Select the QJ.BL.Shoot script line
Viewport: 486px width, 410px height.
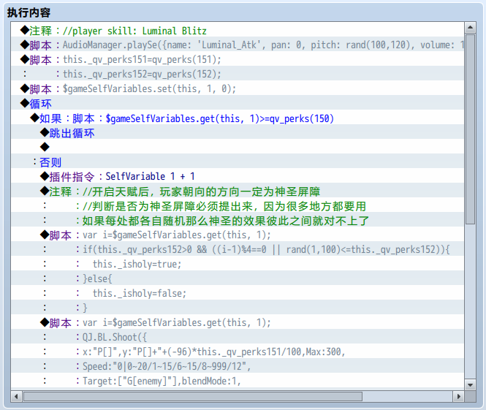238,337
